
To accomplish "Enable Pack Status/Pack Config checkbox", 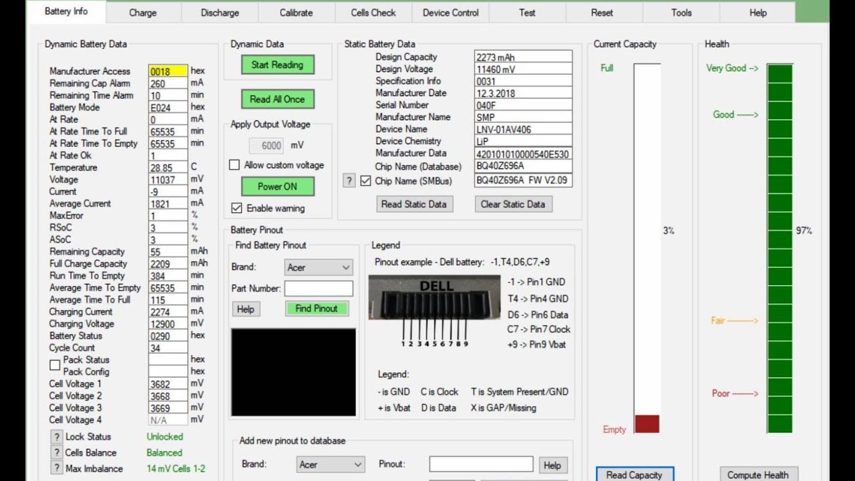I will tap(55, 365).
